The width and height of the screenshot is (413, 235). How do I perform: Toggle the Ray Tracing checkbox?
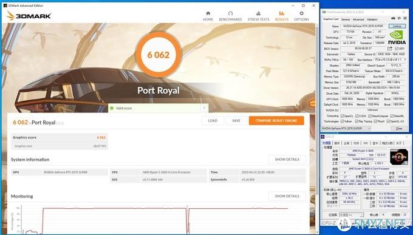coord(357,121)
